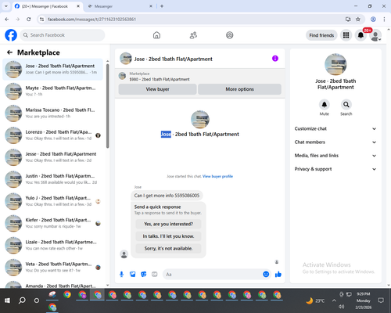This screenshot has width=391, height=313.
Task: Show hidden system tray icons
Action: pyautogui.click(x=334, y=300)
